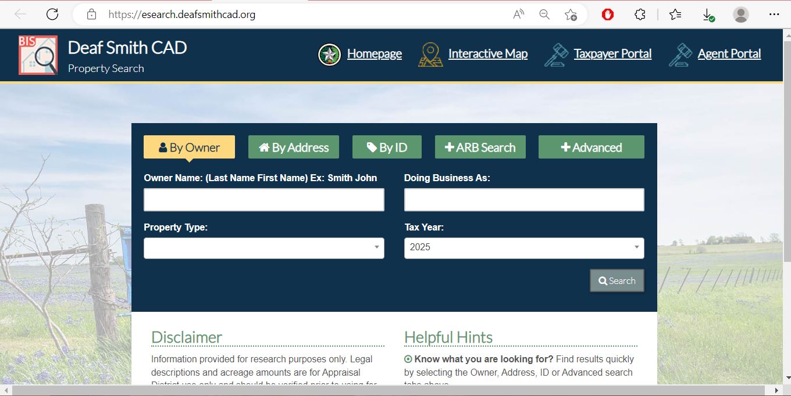Switch to the By Address tab
Viewport: 791px width, 396px height.
pos(294,147)
